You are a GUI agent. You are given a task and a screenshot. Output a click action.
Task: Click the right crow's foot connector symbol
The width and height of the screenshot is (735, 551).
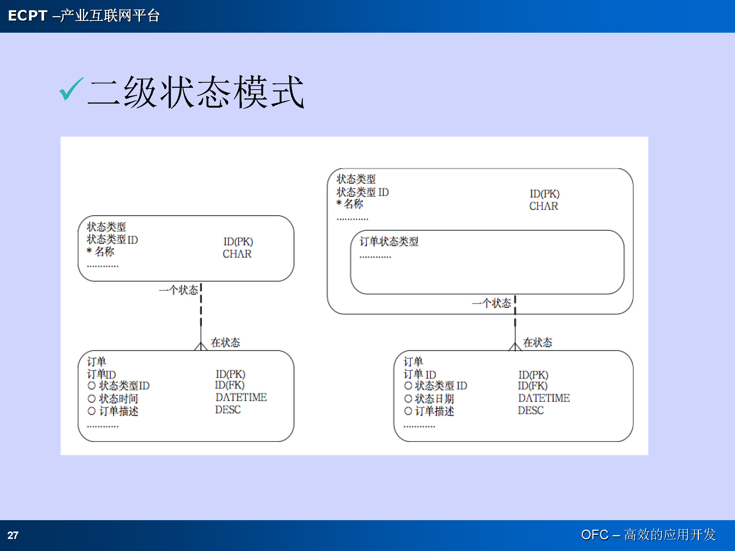tap(515, 346)
